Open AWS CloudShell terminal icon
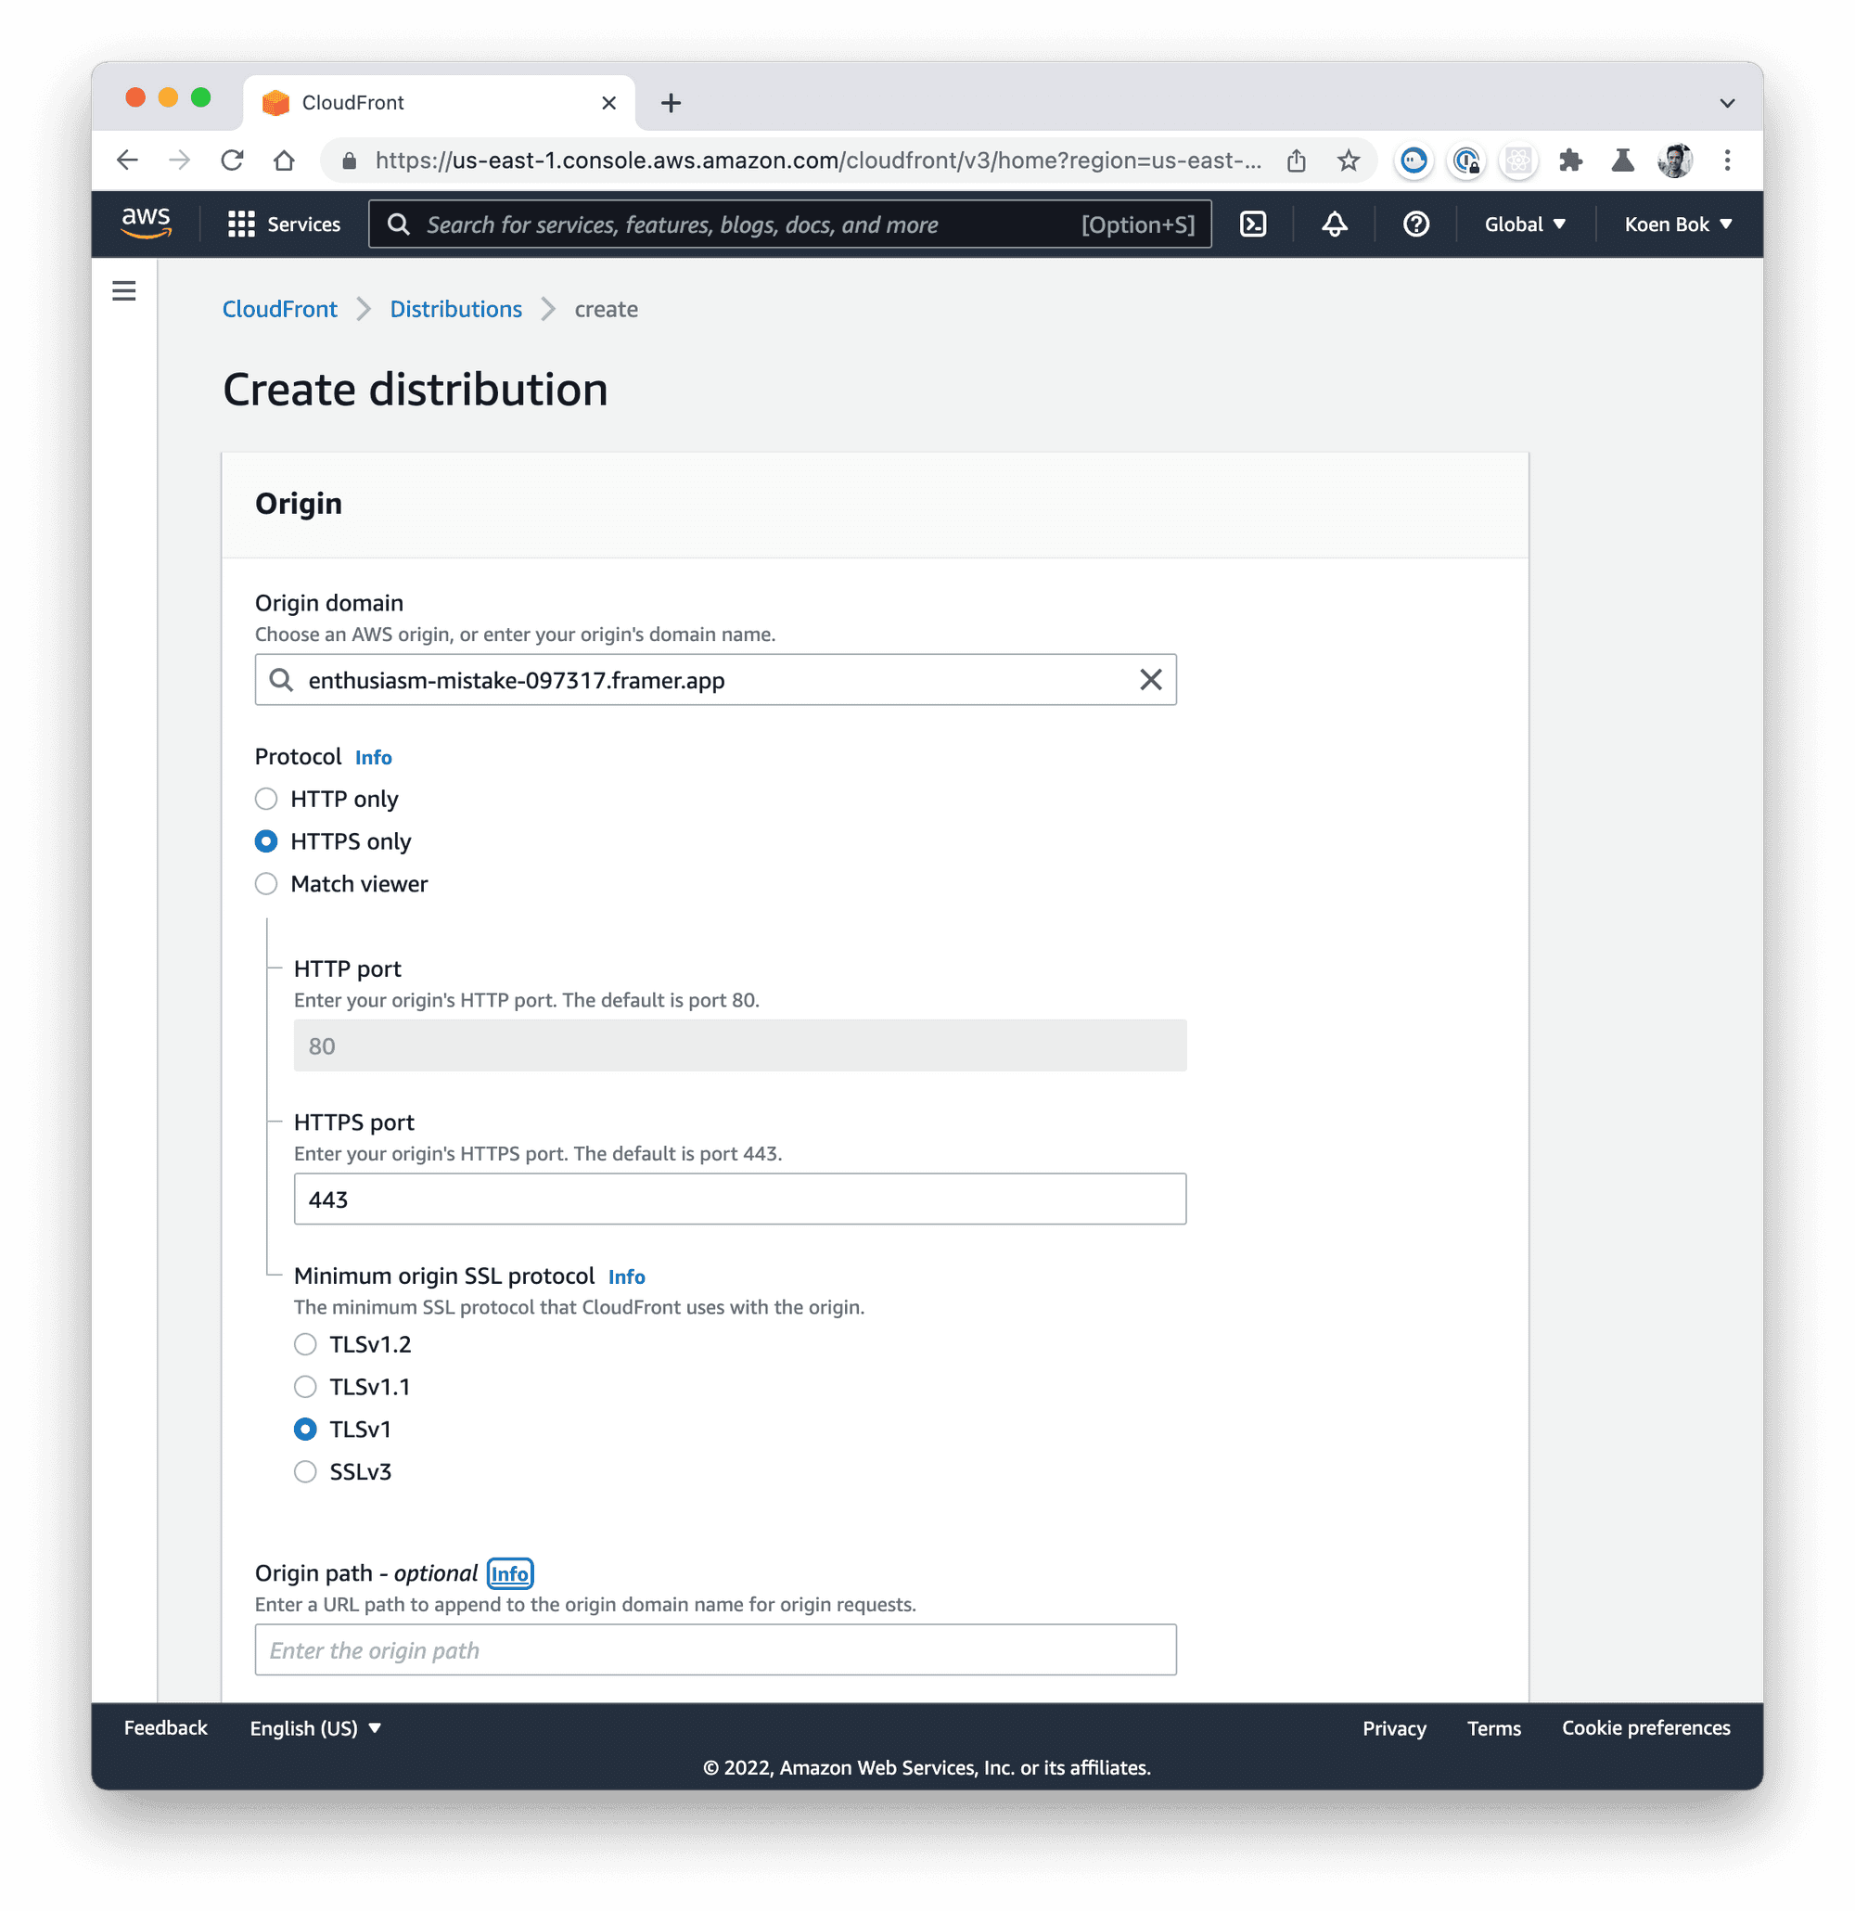This screenshot has width=1855, height=1911. point(1252,224)
